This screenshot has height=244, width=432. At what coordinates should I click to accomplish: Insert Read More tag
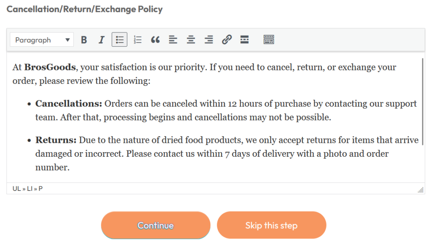click(x=244, y=40)
